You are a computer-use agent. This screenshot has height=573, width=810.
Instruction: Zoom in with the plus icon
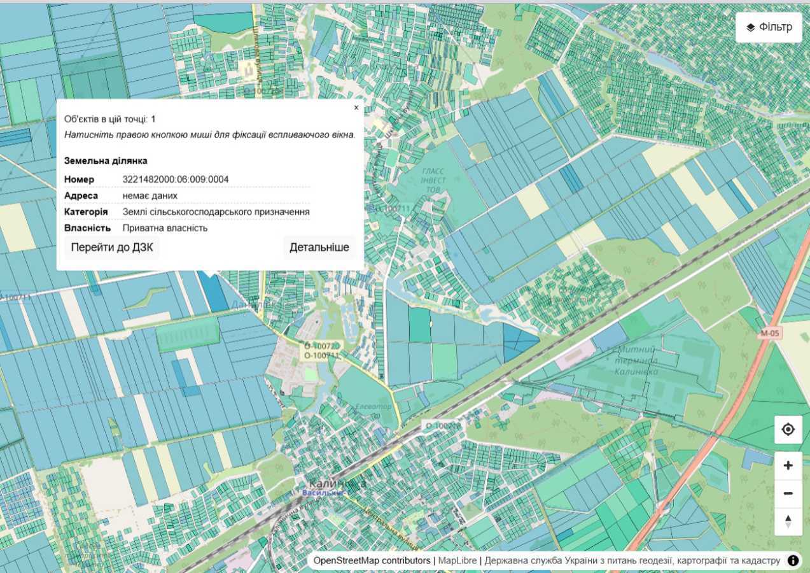point(788,465)
